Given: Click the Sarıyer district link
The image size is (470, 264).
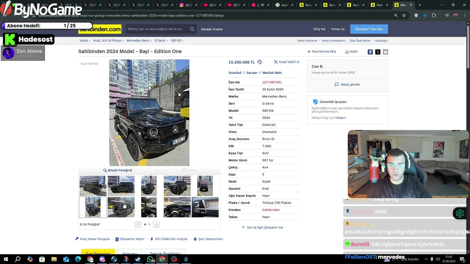Looking at the screenshot, I should click(x=252, y=73).
